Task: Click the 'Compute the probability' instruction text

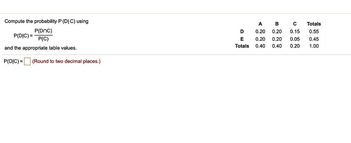Action: point(46,21)
